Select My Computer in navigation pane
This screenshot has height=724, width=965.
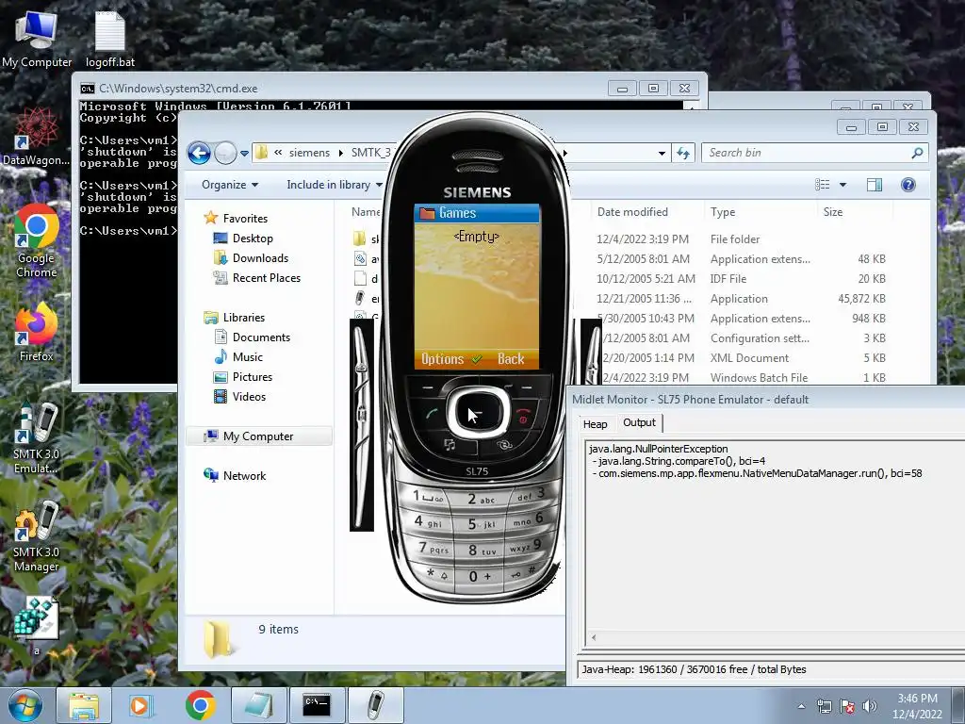tap(258, 436)
